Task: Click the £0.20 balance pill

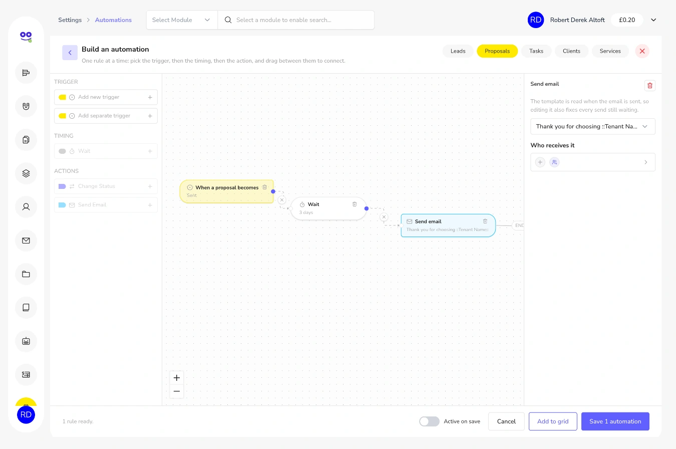Action: click(x=627, y=20)
